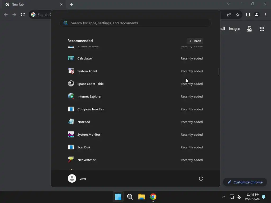Open the Google apps grid icon
Screen dimensions: 271x203
click(x=262, y=29)
